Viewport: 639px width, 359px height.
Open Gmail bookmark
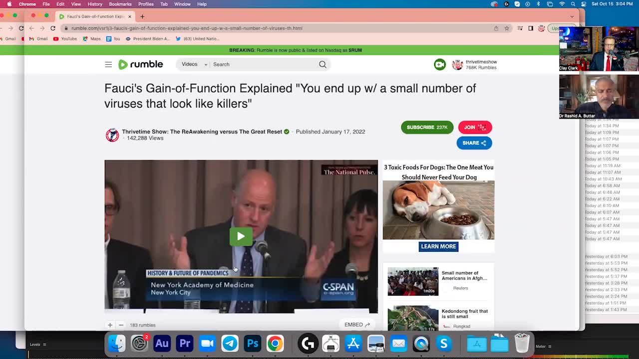point(38,39)
